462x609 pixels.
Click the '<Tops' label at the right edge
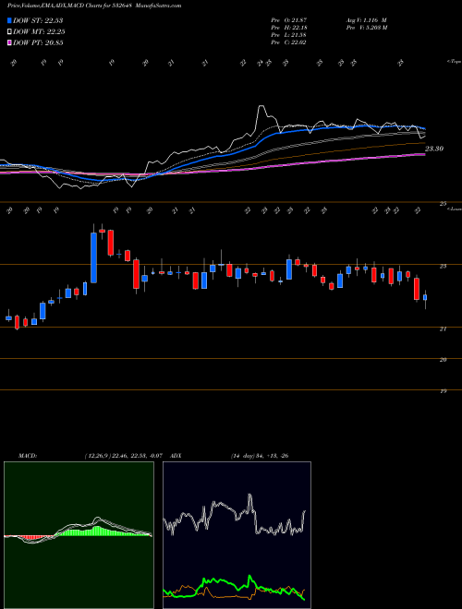click(454, 62)
